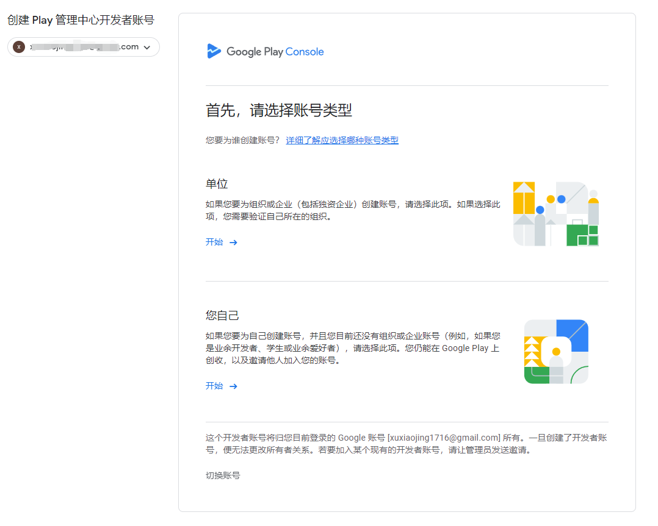Viewport: 658px width, 526px height.
Task: Click the Google Play Console logo icon
Action: [214, 51]
